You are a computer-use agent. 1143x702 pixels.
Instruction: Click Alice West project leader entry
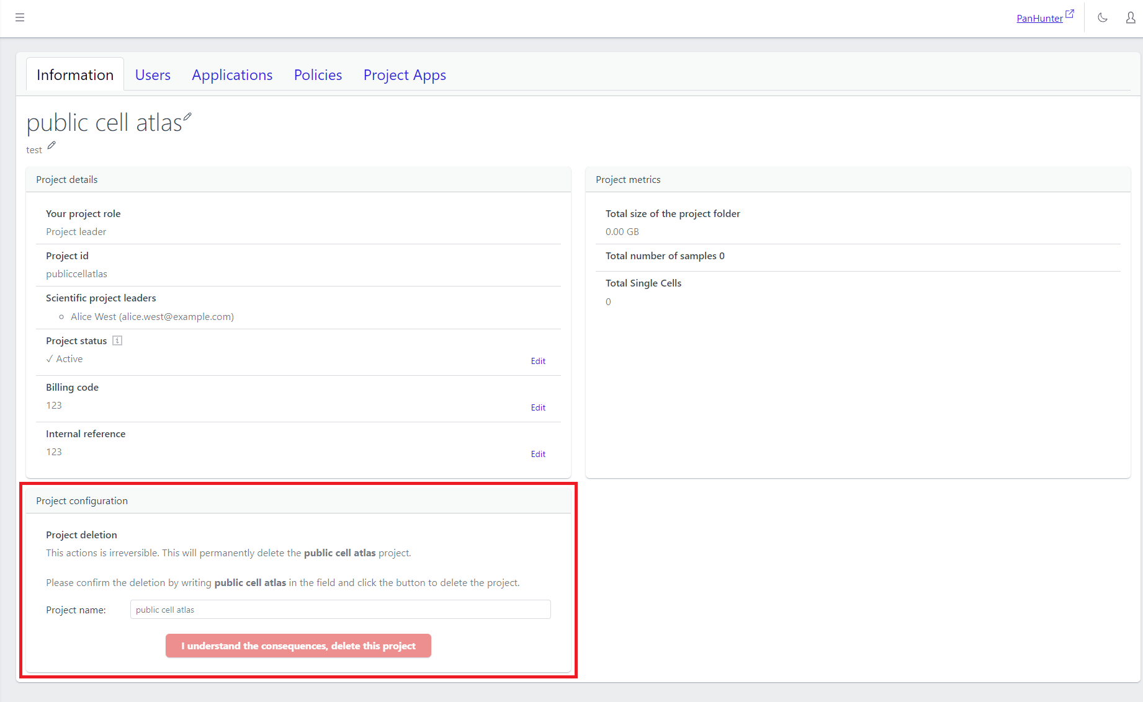click(x=152, y=316)
